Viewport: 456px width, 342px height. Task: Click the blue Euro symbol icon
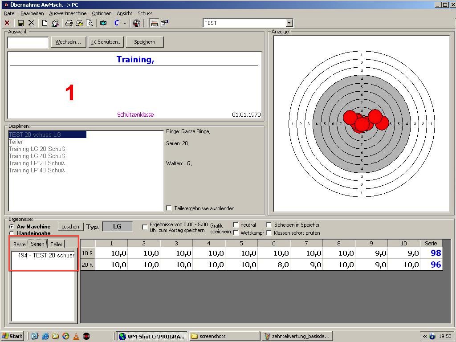click(x=117, y=23)
